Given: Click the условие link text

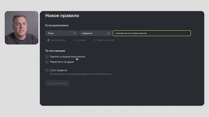Looking at the screenshot, I should [x=81, y=40].
